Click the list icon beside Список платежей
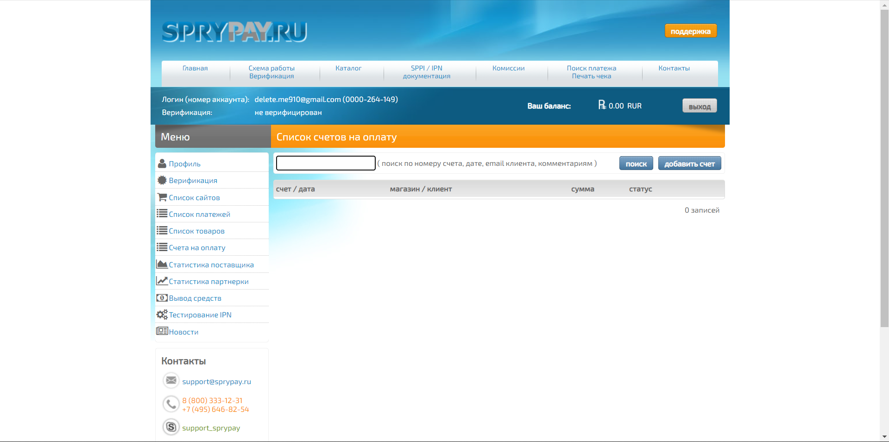 pyautogui.click(x=162, y=214)
